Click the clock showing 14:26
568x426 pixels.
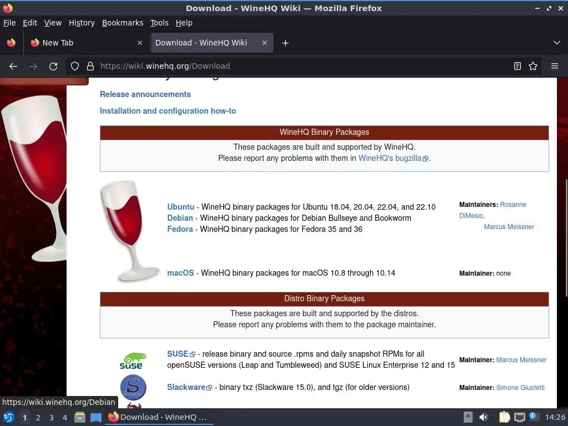pos(555,417)
